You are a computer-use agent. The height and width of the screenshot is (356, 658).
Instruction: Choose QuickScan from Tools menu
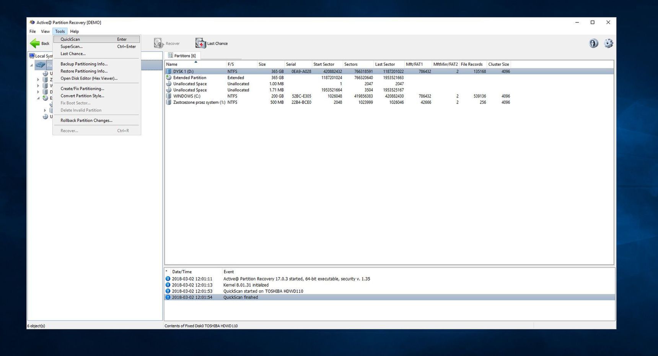(x=97, y=39)
